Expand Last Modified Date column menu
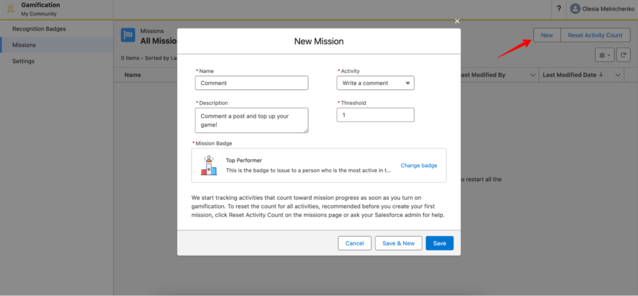Screen dimensions: 638x296 click(x=617, y=75)
